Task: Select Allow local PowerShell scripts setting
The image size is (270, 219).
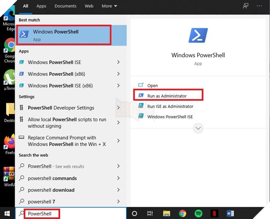Action: click(x=71, y=123)
